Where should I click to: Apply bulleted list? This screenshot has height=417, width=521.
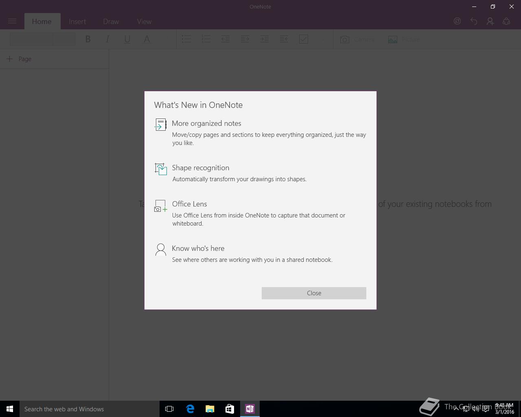click(186, 39)
